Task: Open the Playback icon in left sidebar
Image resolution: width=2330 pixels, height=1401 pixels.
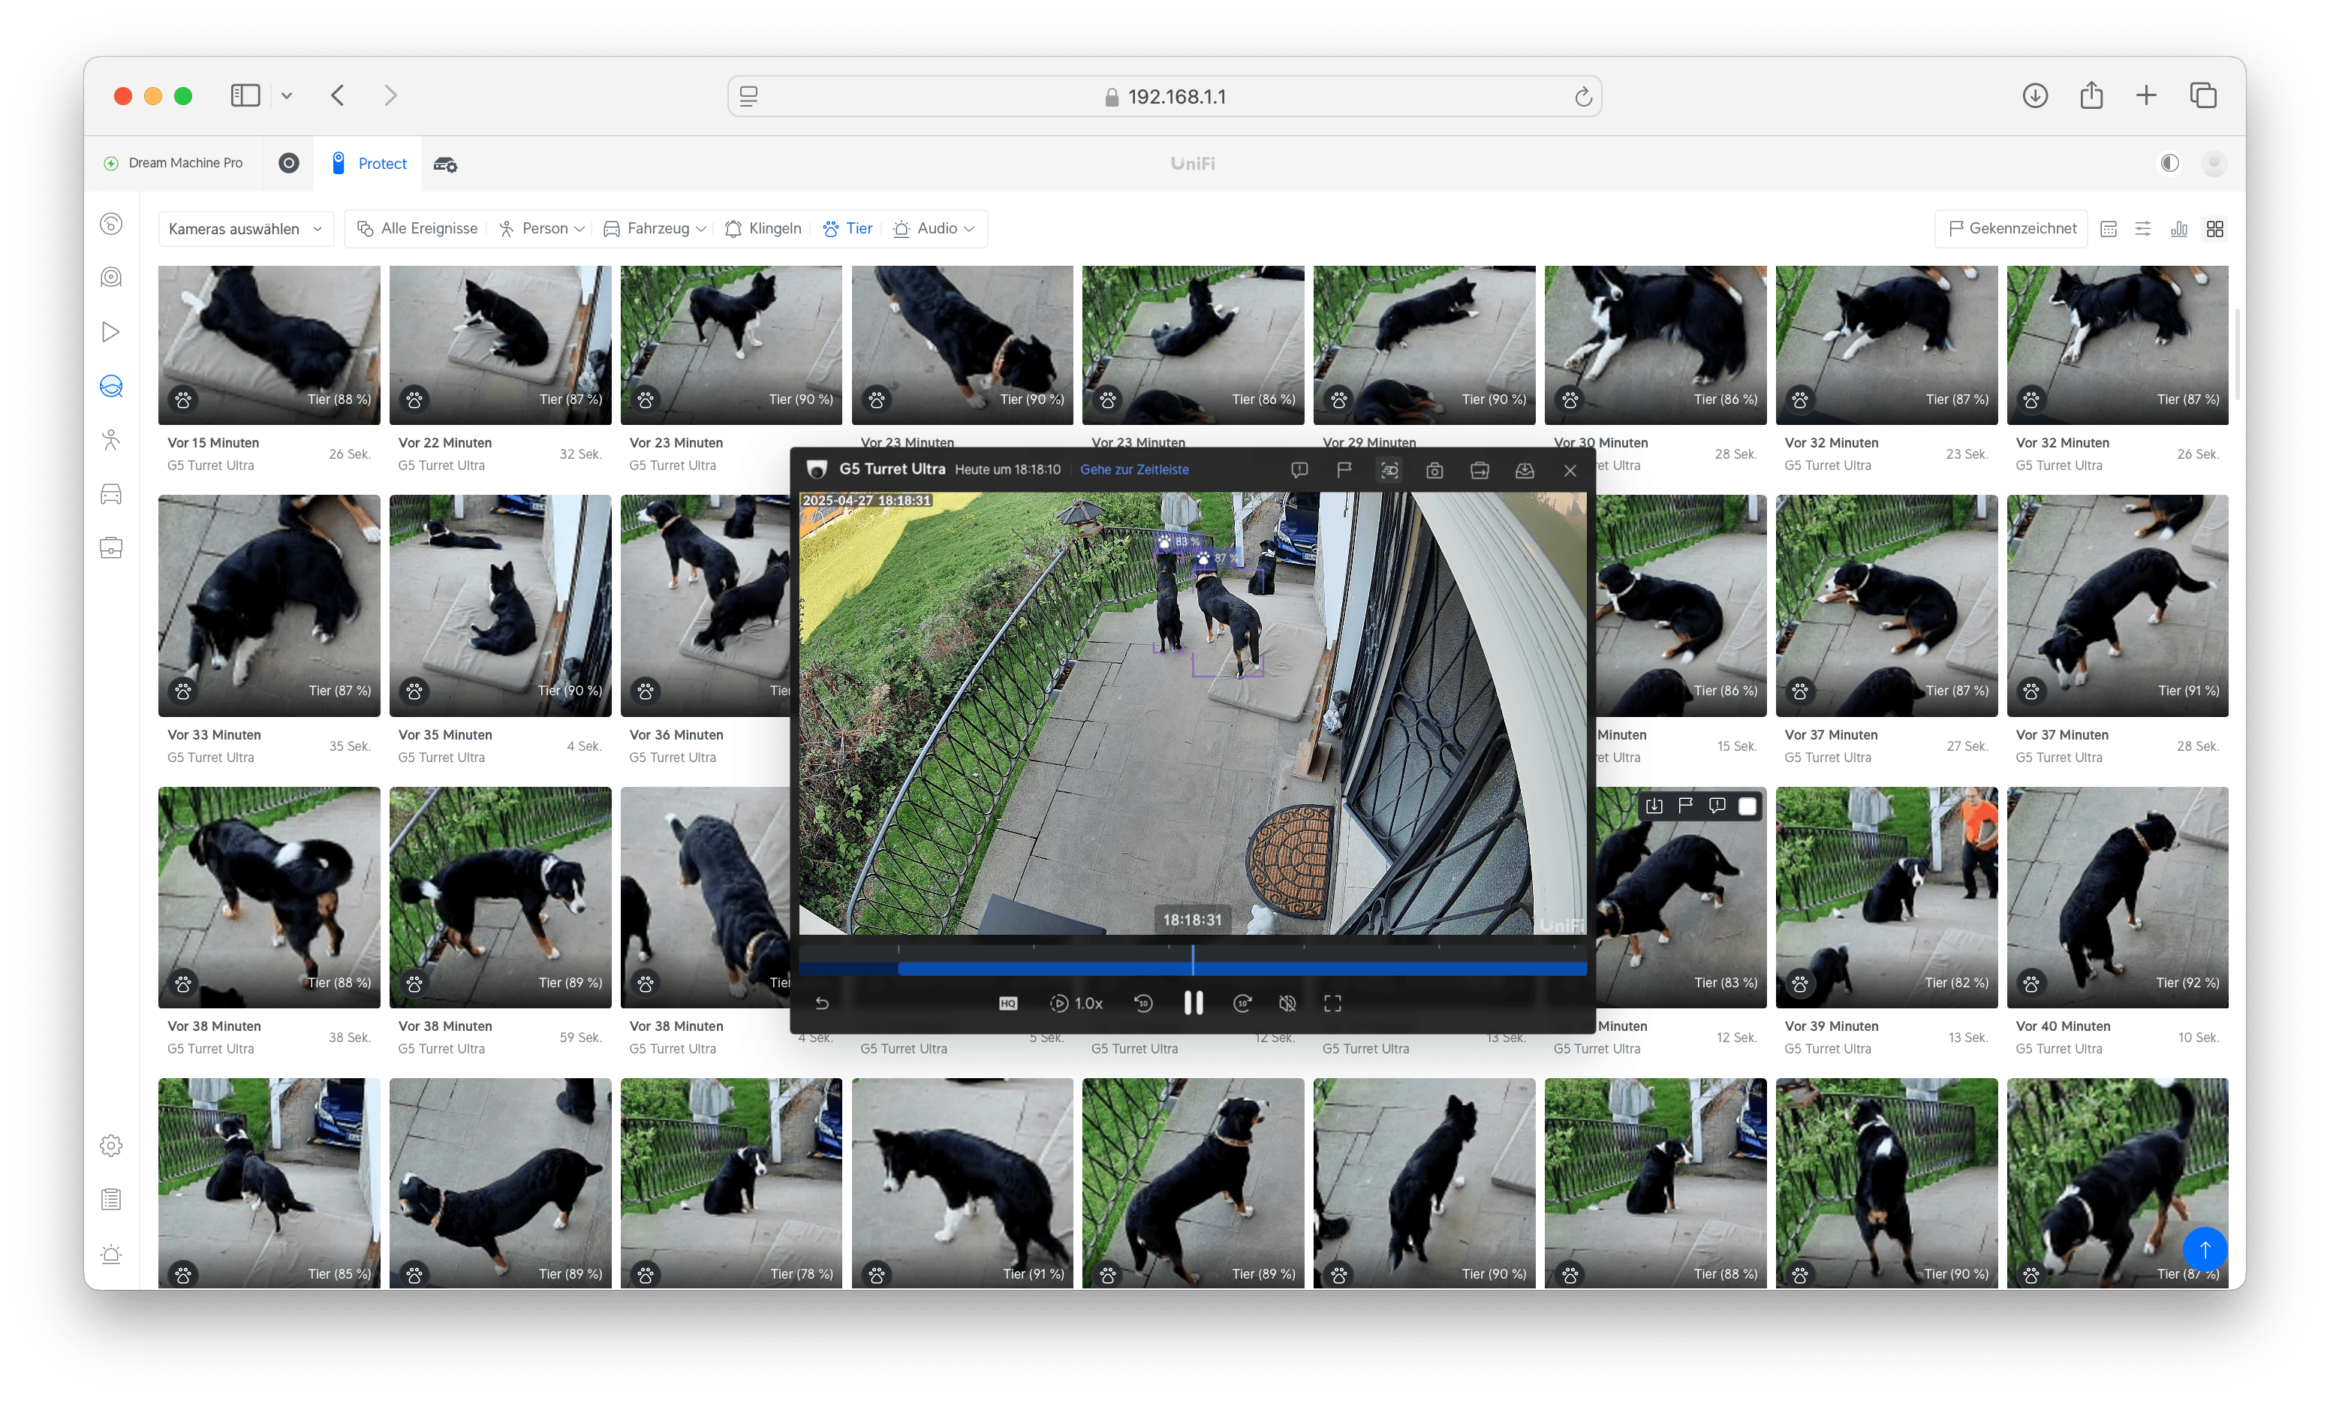Action: pos(111,333)
